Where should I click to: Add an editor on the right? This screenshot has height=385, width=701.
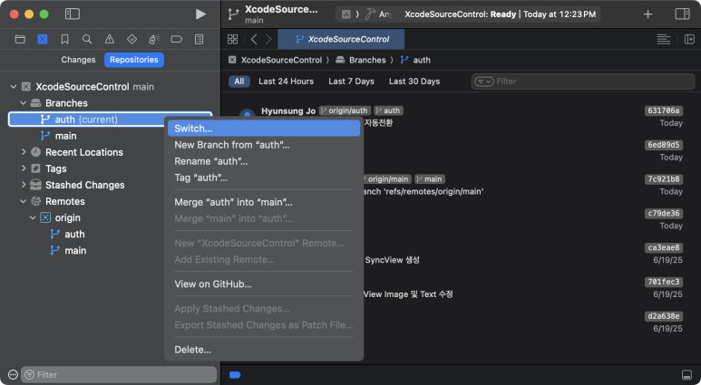tap(689, 39)
